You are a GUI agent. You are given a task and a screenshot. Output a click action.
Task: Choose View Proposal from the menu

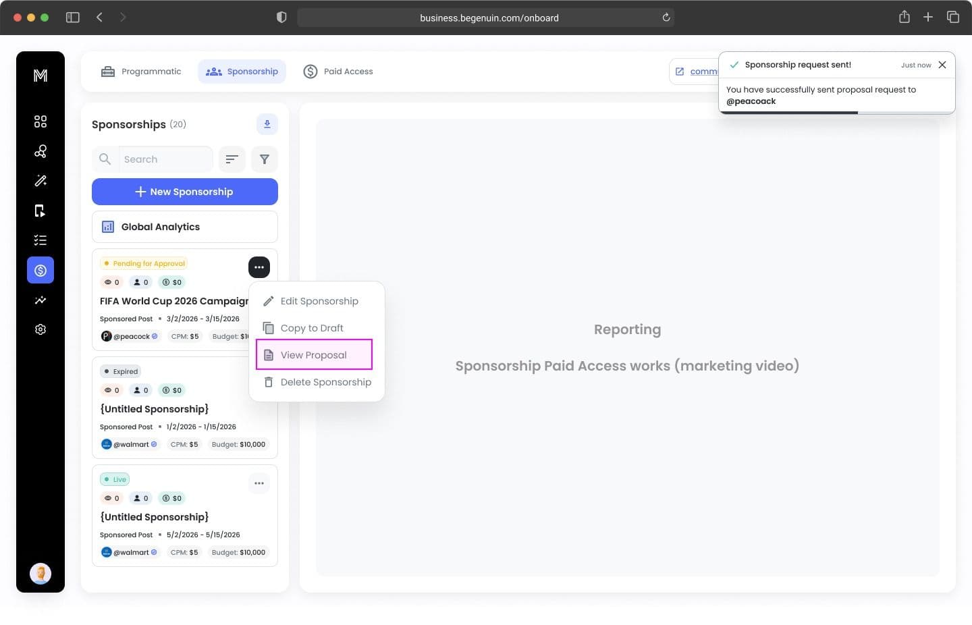pyautogui.click(x=314, y=355)
